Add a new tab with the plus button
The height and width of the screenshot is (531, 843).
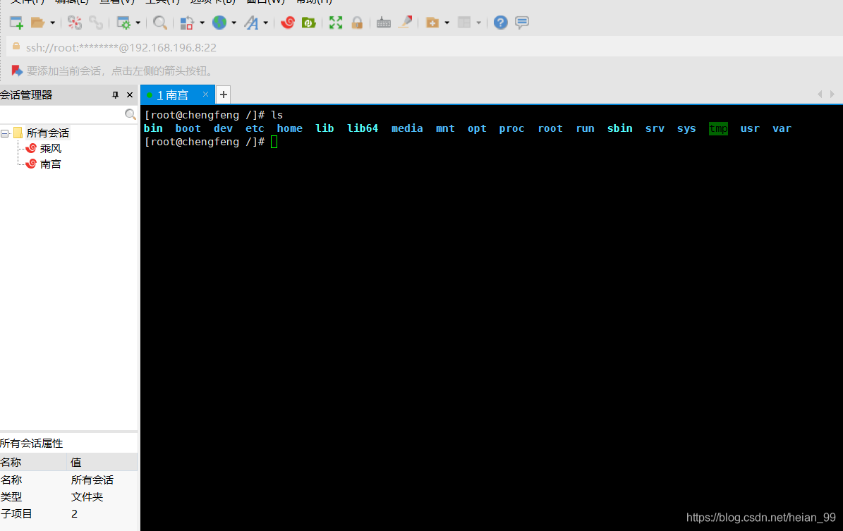tap(223, 94)
